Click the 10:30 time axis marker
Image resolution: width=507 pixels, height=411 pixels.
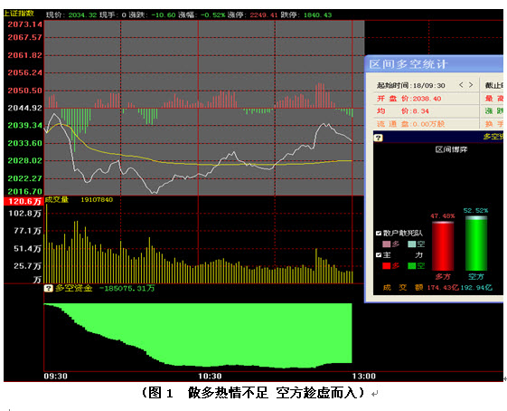click(210, 376)
